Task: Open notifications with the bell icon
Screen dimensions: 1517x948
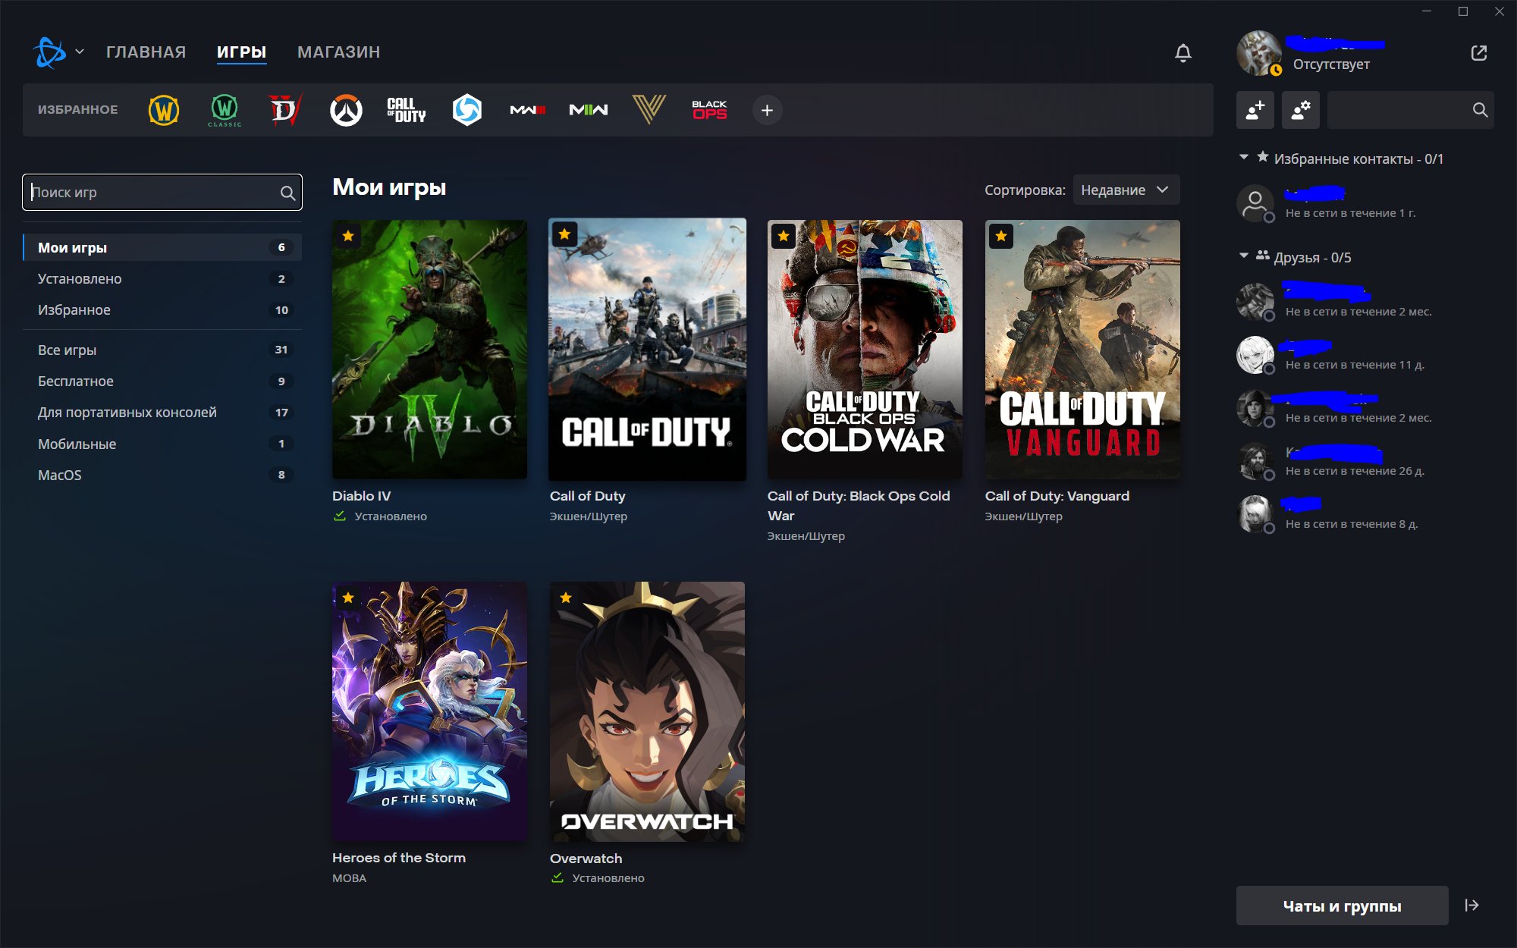Action: click(1183, 53)
